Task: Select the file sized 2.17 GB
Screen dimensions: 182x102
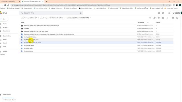Action: [96, 40]
